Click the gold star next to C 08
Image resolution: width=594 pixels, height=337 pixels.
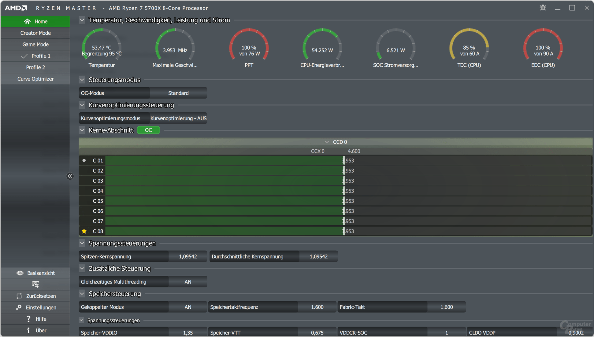tap(84, 231)
